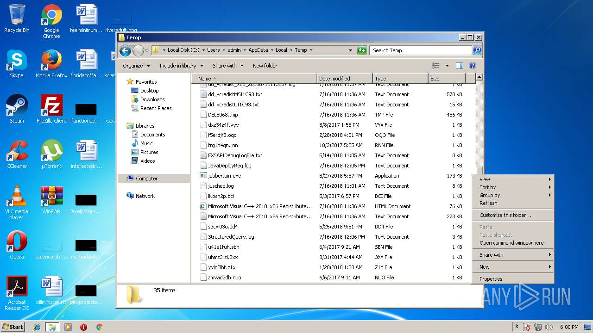Choose Open command window here

point(512,243)
